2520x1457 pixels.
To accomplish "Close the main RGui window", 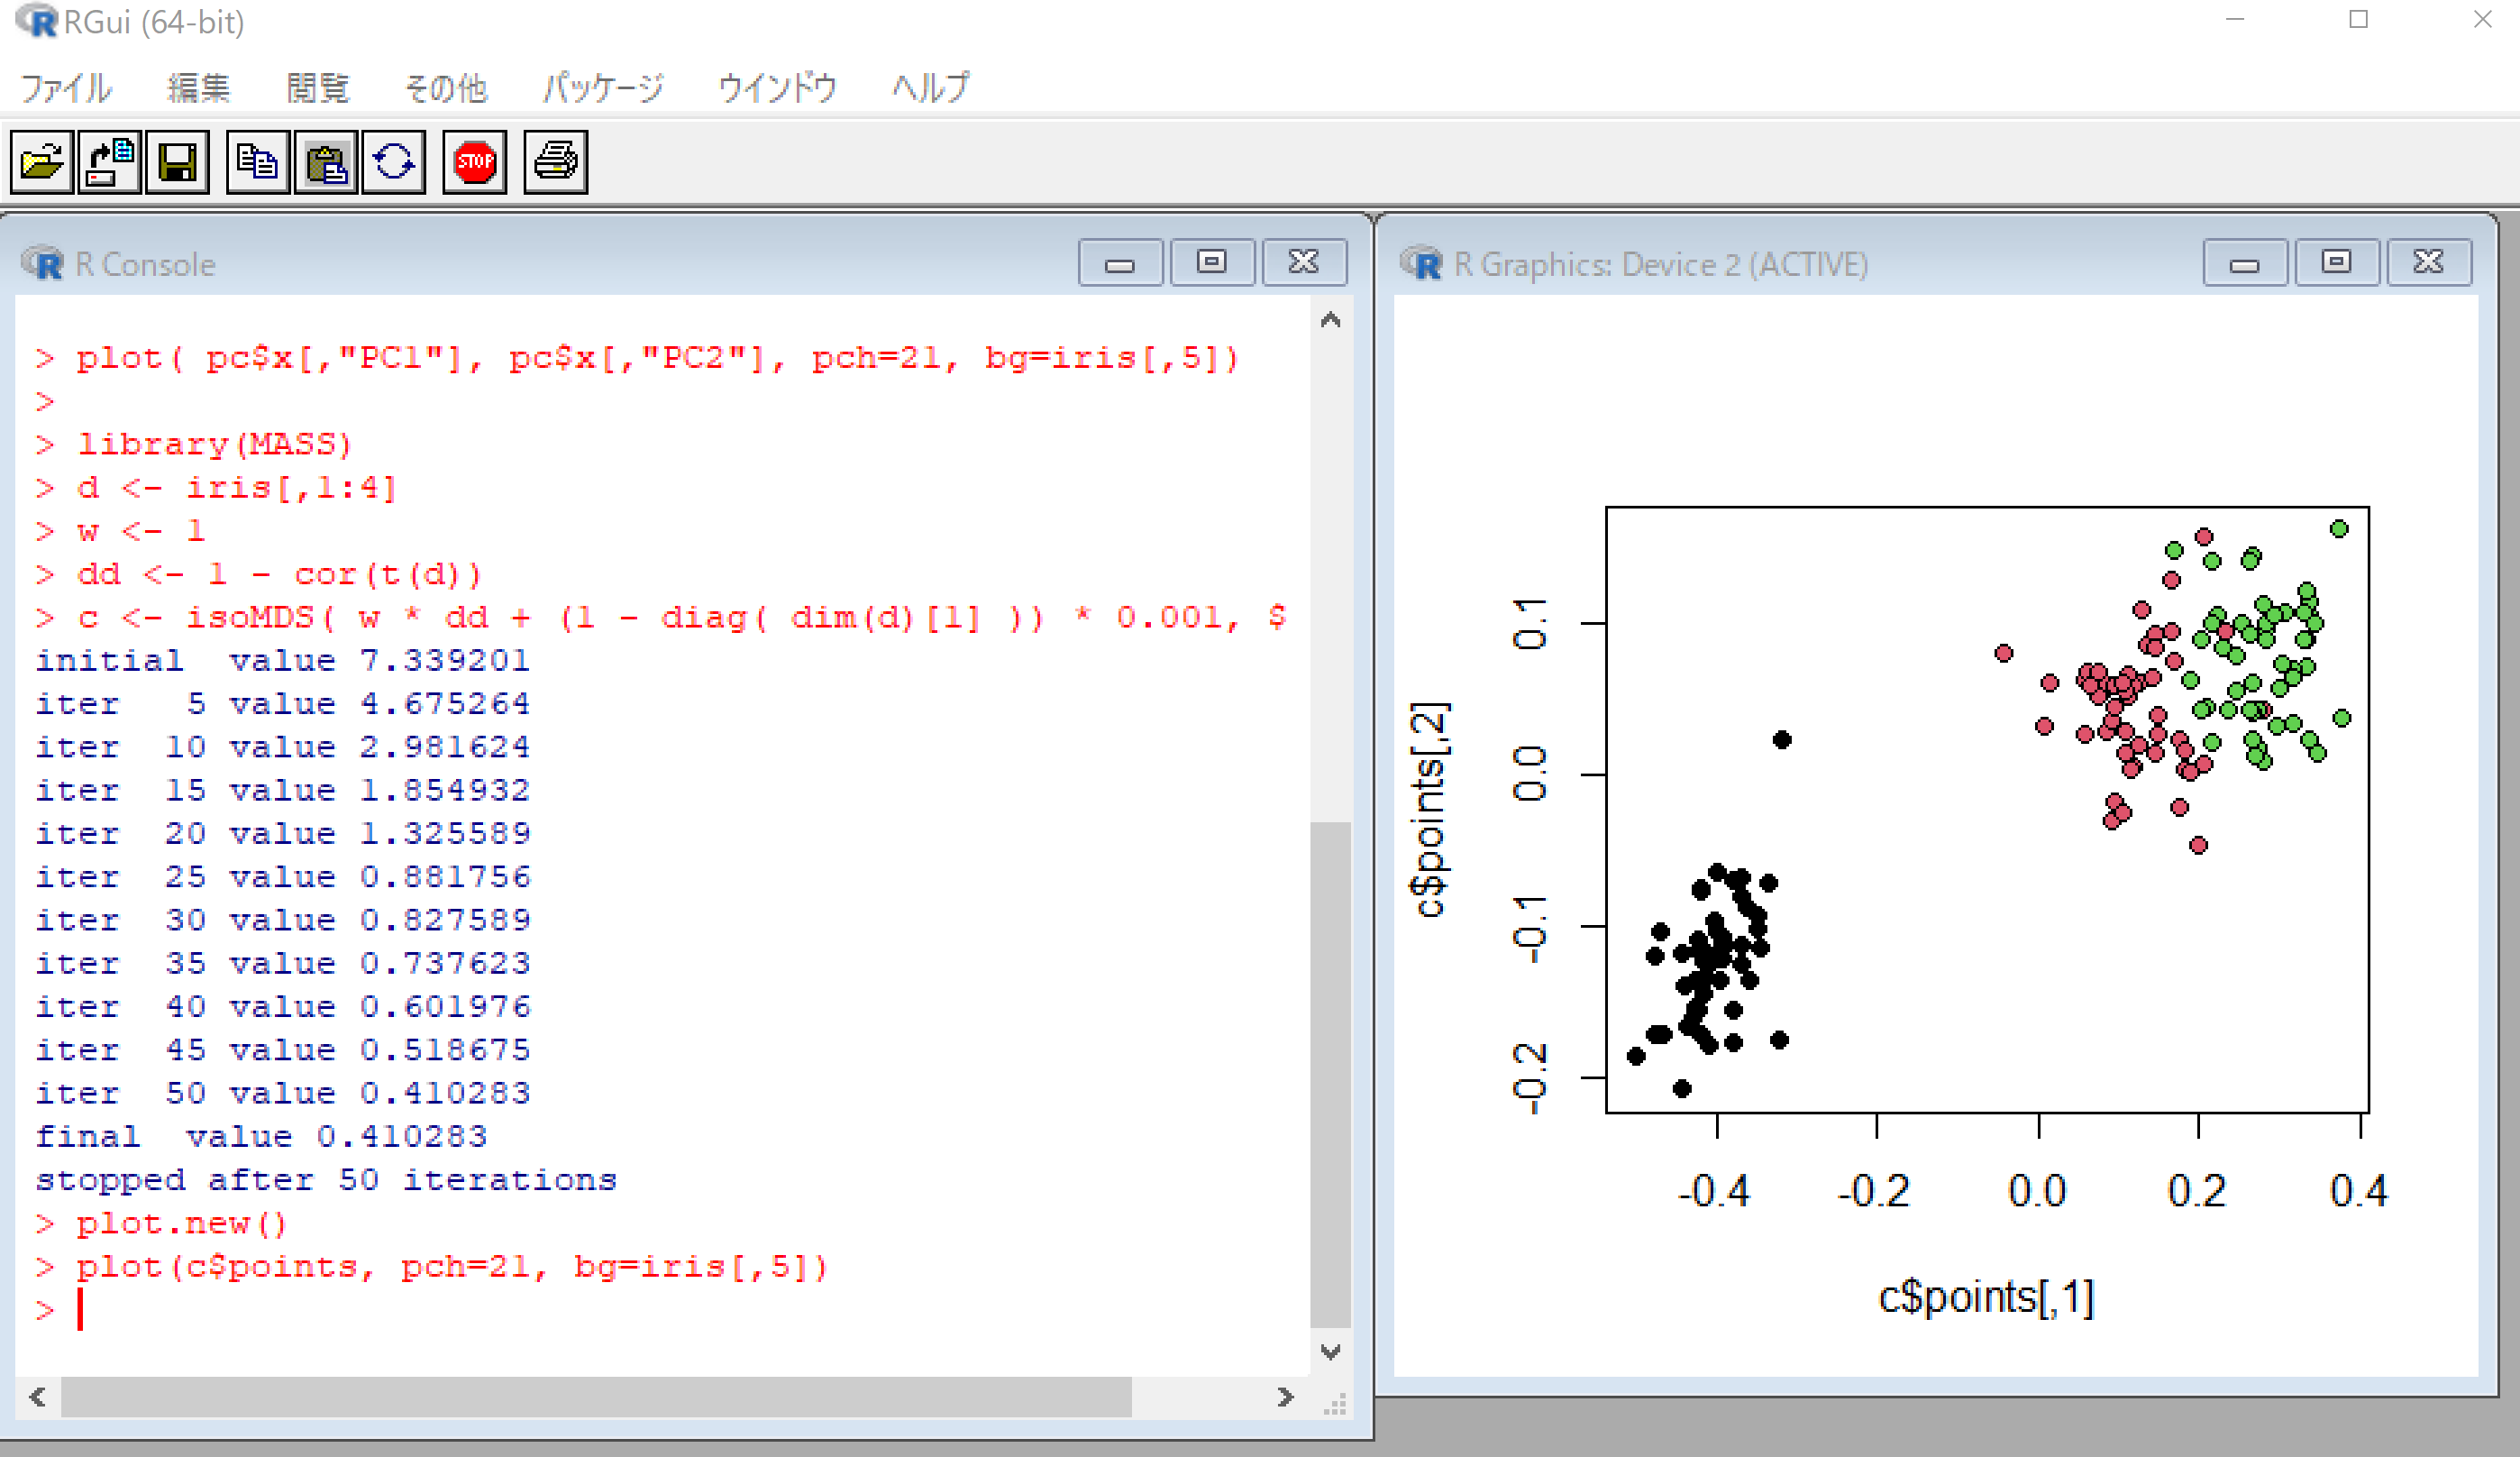I will coord(2482,20).
